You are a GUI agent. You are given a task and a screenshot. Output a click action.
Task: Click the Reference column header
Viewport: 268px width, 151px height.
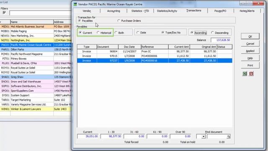click(155, 47)
